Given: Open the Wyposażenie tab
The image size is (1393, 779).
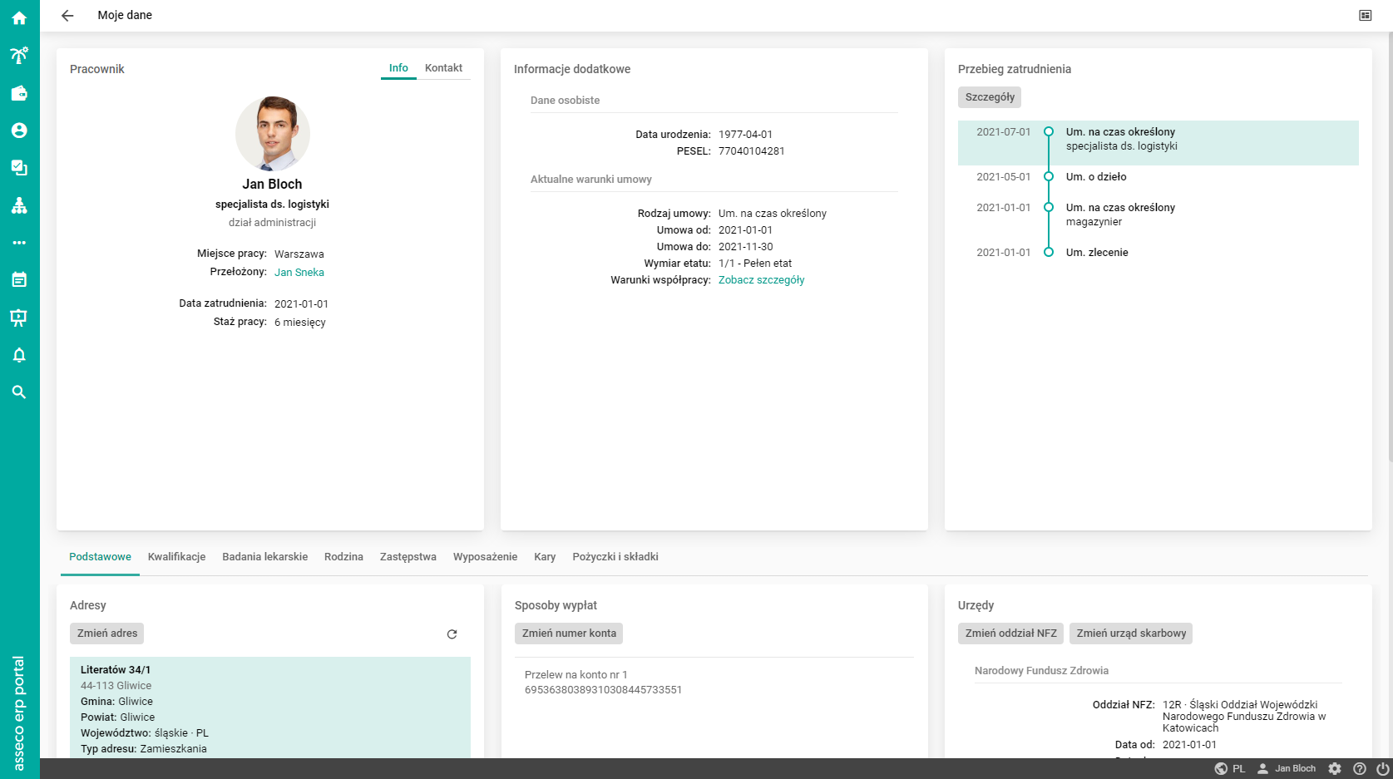Looking at the screenshot, I should pyautogui.click(x=485, y=557).
